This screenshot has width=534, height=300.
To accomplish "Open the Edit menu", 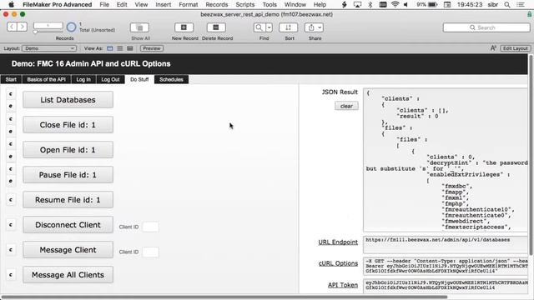I will tap(122, 4).
